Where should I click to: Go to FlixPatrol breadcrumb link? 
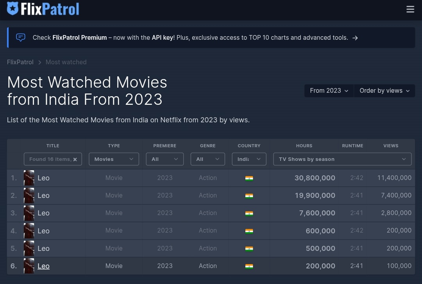coord(20,62)
